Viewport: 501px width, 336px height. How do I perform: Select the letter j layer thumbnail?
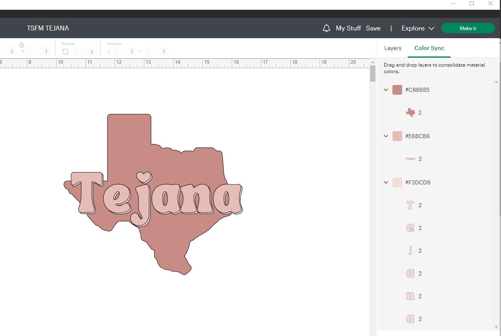point(410,251)
